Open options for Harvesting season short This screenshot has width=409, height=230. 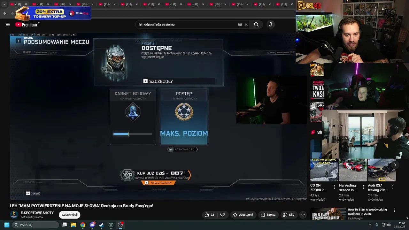point(363,187)
